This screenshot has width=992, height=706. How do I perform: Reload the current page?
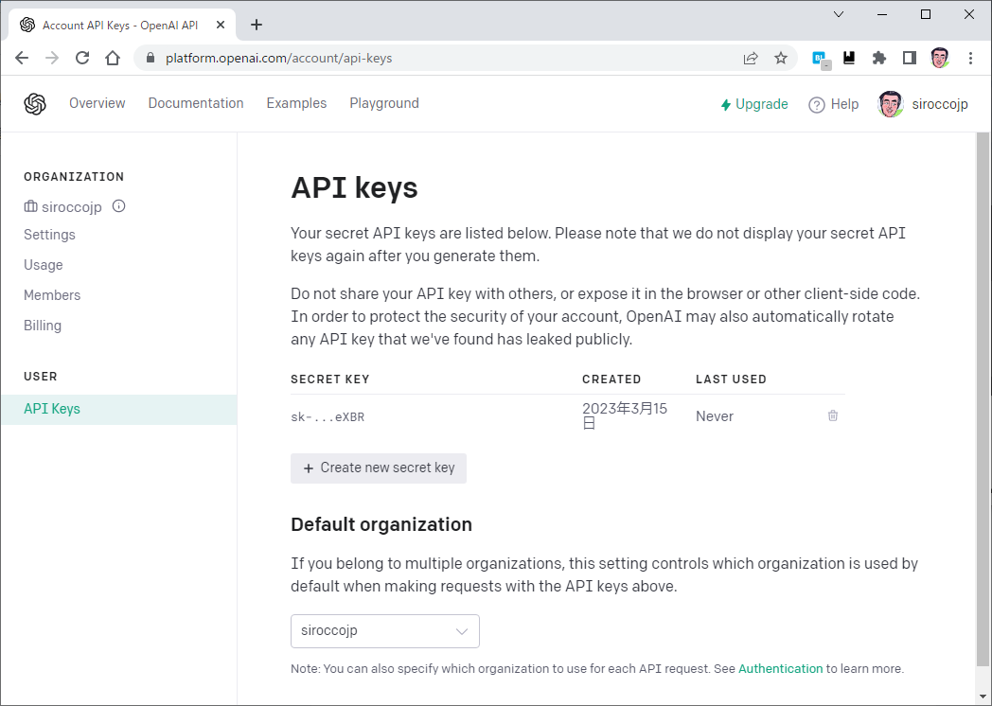[x=82, y=58]
